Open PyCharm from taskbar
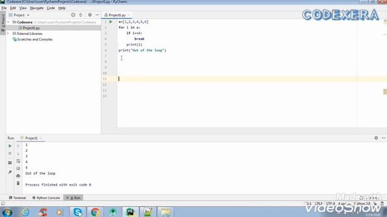 (131, 212)
